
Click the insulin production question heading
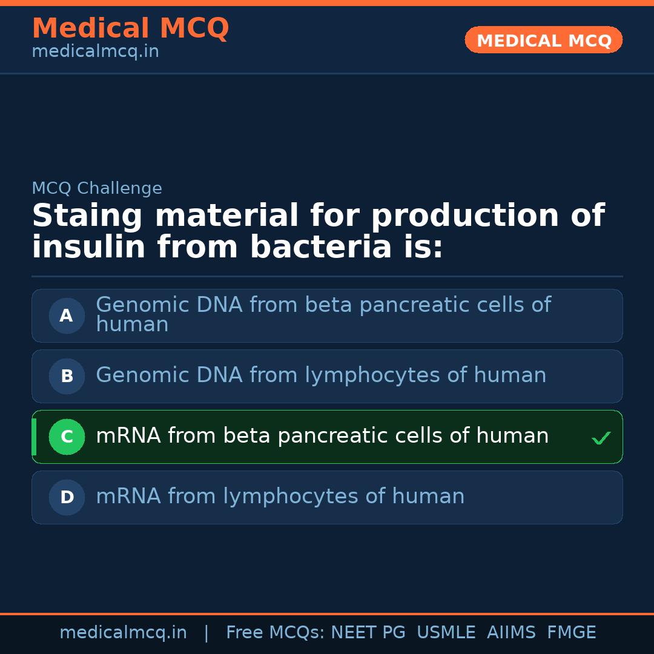(318, 231)
